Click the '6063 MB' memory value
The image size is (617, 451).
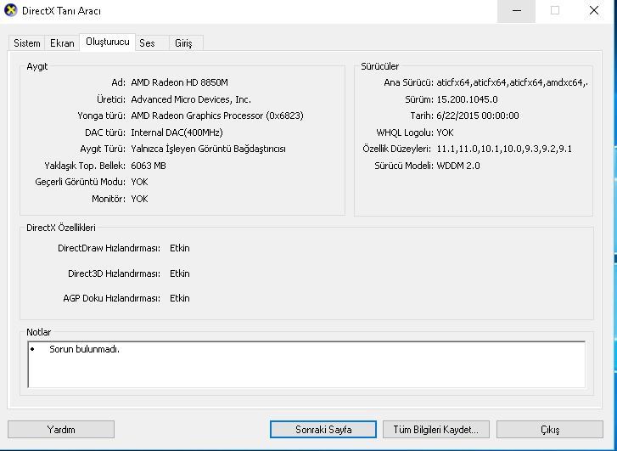149,166
